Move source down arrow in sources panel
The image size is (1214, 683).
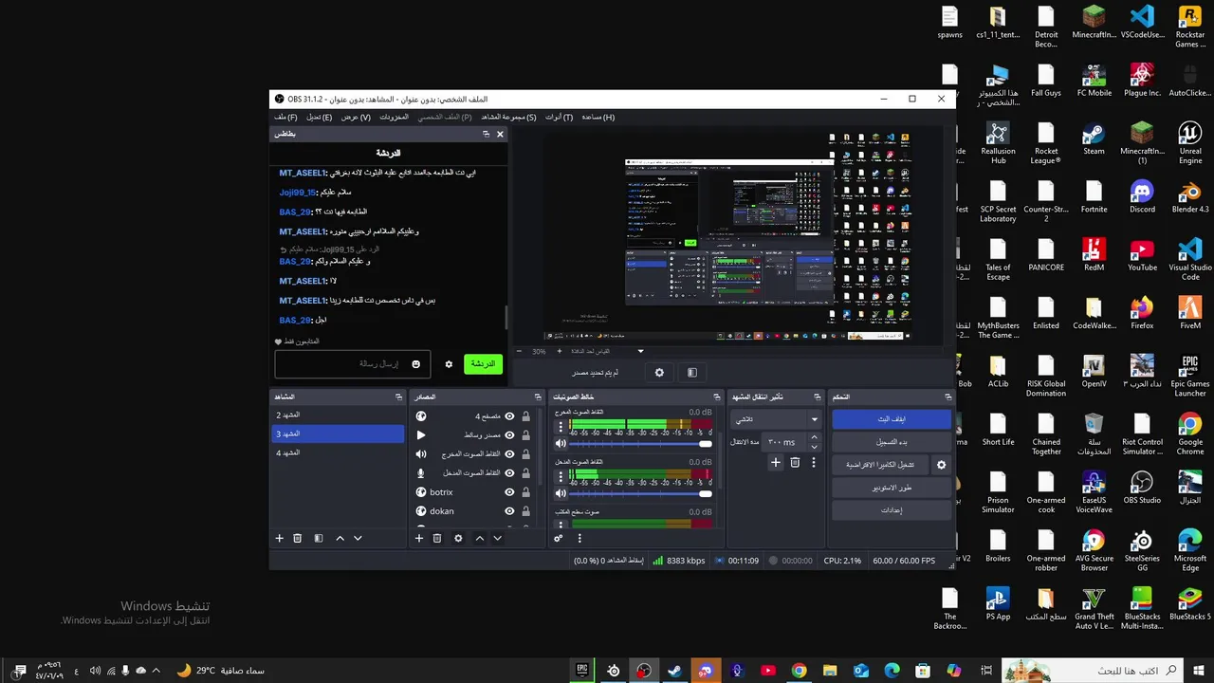(497, 538)
